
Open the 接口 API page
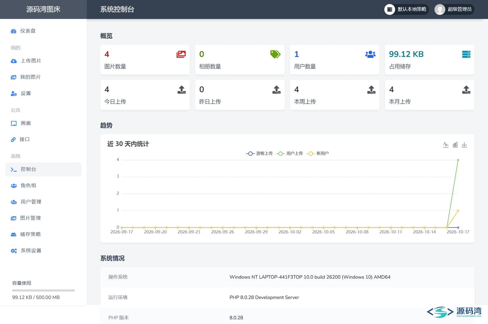43,139
